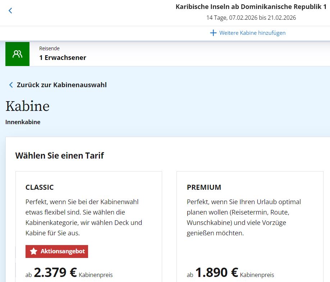This screenshot has width=330, height=282.
Task: Click the chevron beside Zurück zur Kabinenauswahl
Action: point(11,85)
